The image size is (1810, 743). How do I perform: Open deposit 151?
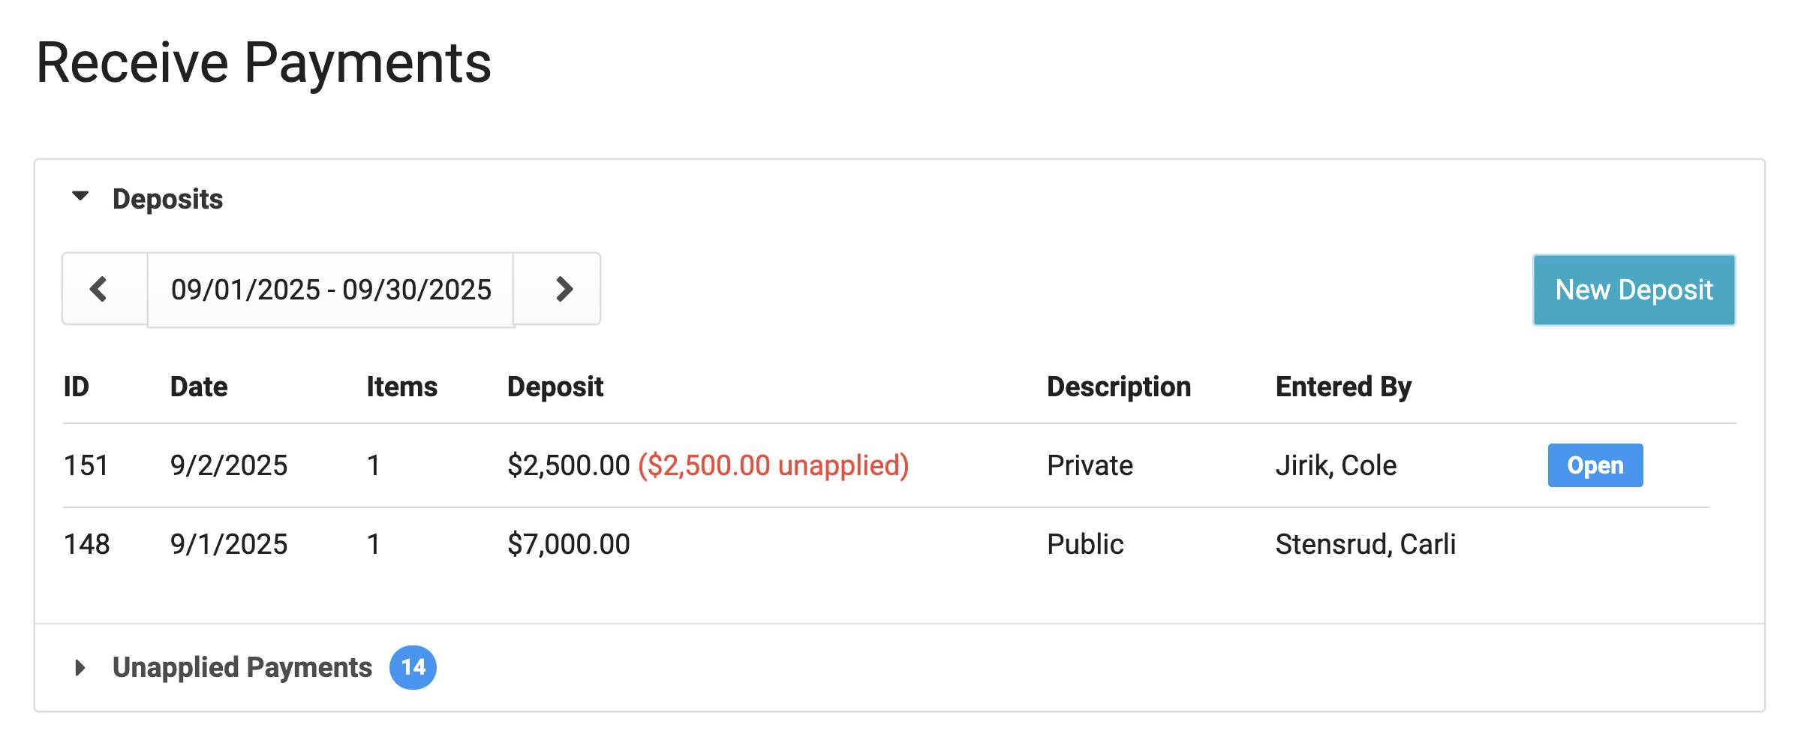coord(1595,465)
